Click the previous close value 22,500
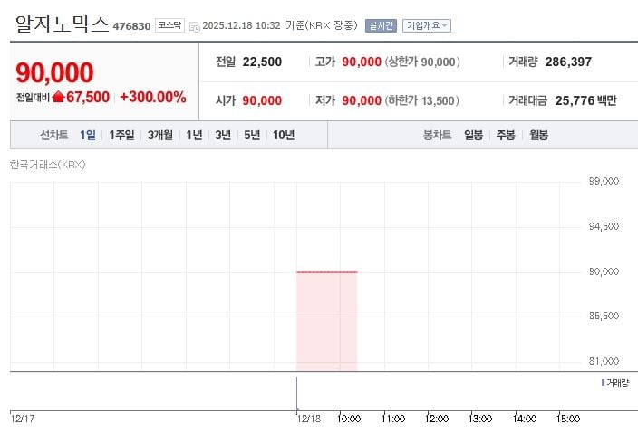Screen dimensions: 638x445 tap(262, 62)
